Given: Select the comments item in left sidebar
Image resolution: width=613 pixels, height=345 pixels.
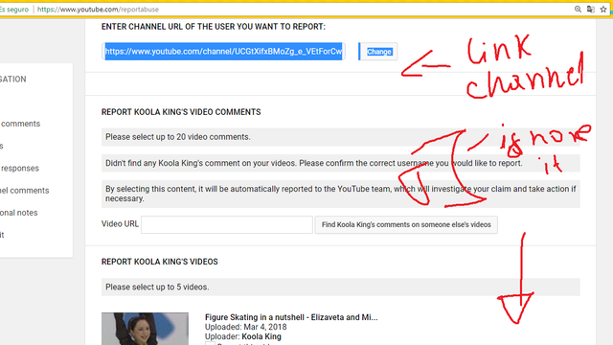Looking at the screenshot, I should pyautogui.click(x=20, y=124).
